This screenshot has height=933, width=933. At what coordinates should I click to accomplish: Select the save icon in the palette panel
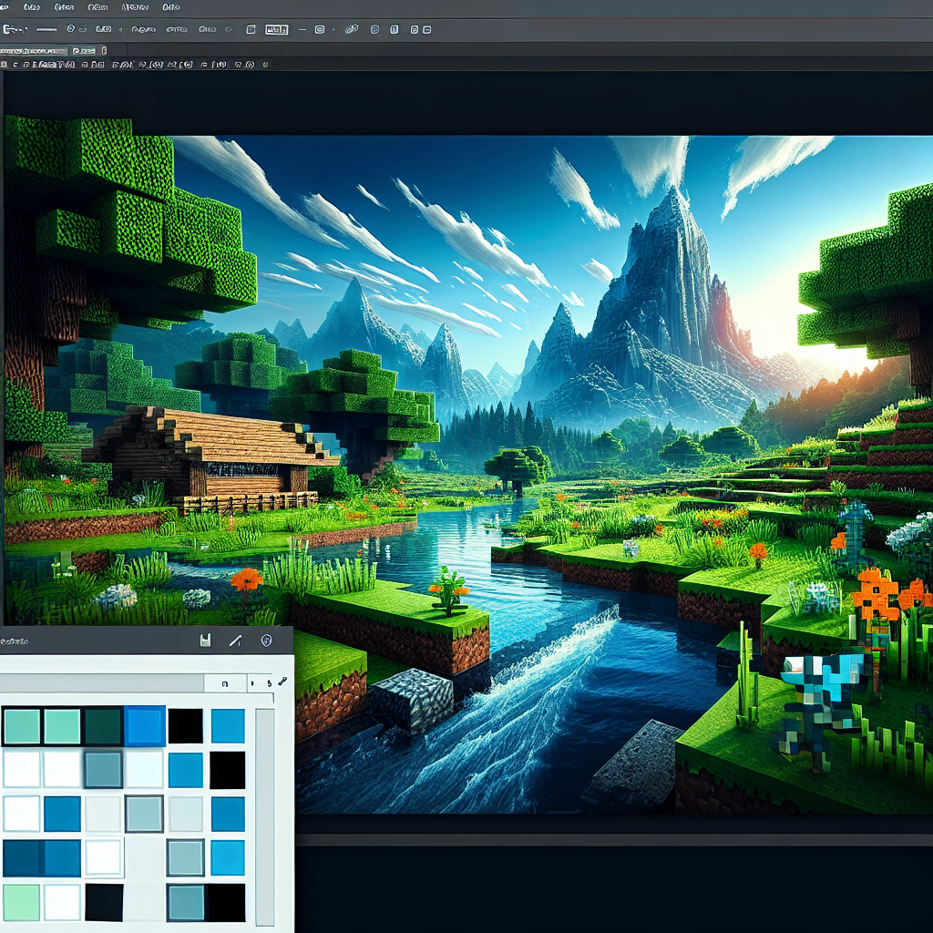[206, 641]
